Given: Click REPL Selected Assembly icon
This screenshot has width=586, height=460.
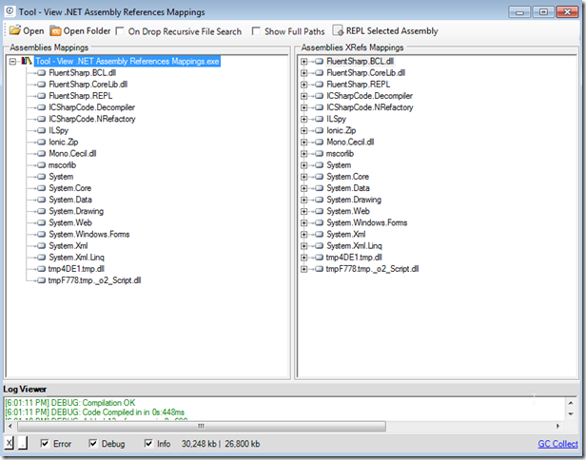Looking at the screenshot, I should [x=338, y=31].
